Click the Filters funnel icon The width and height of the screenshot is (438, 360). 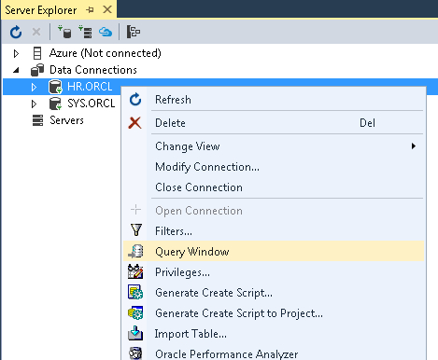coord(136,230)
